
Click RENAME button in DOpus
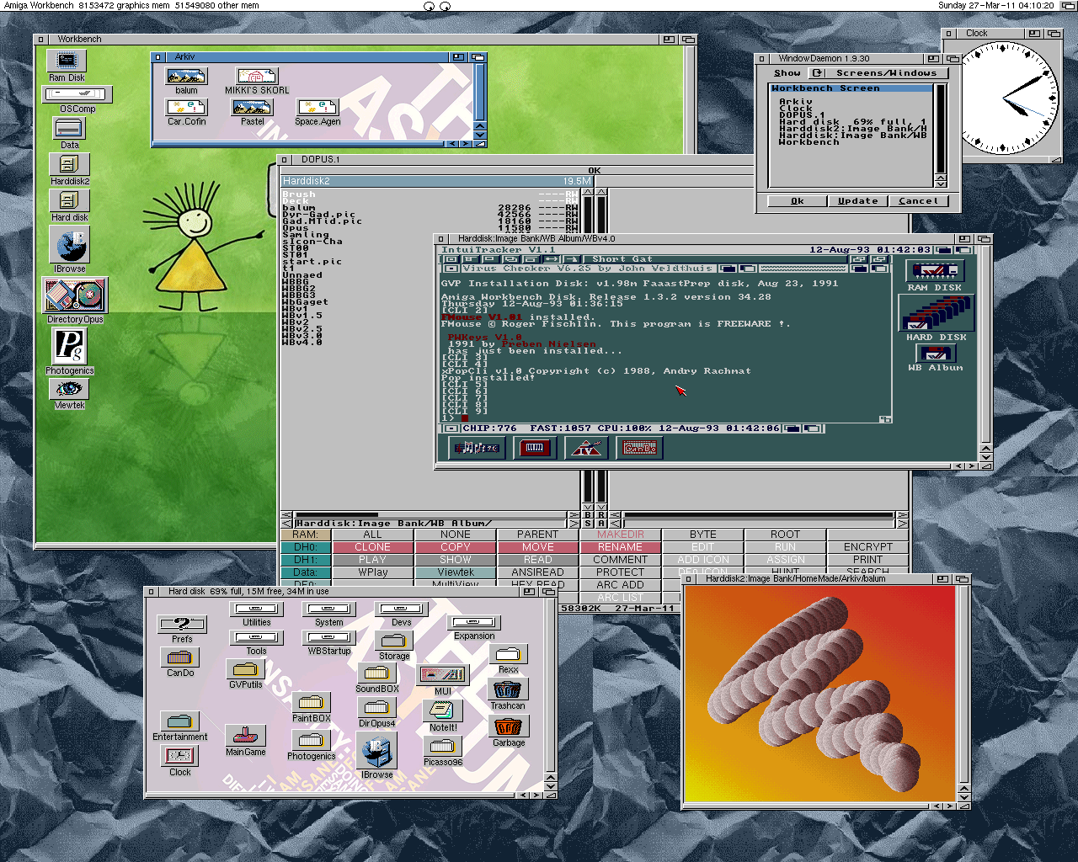(x=620, y=547)
